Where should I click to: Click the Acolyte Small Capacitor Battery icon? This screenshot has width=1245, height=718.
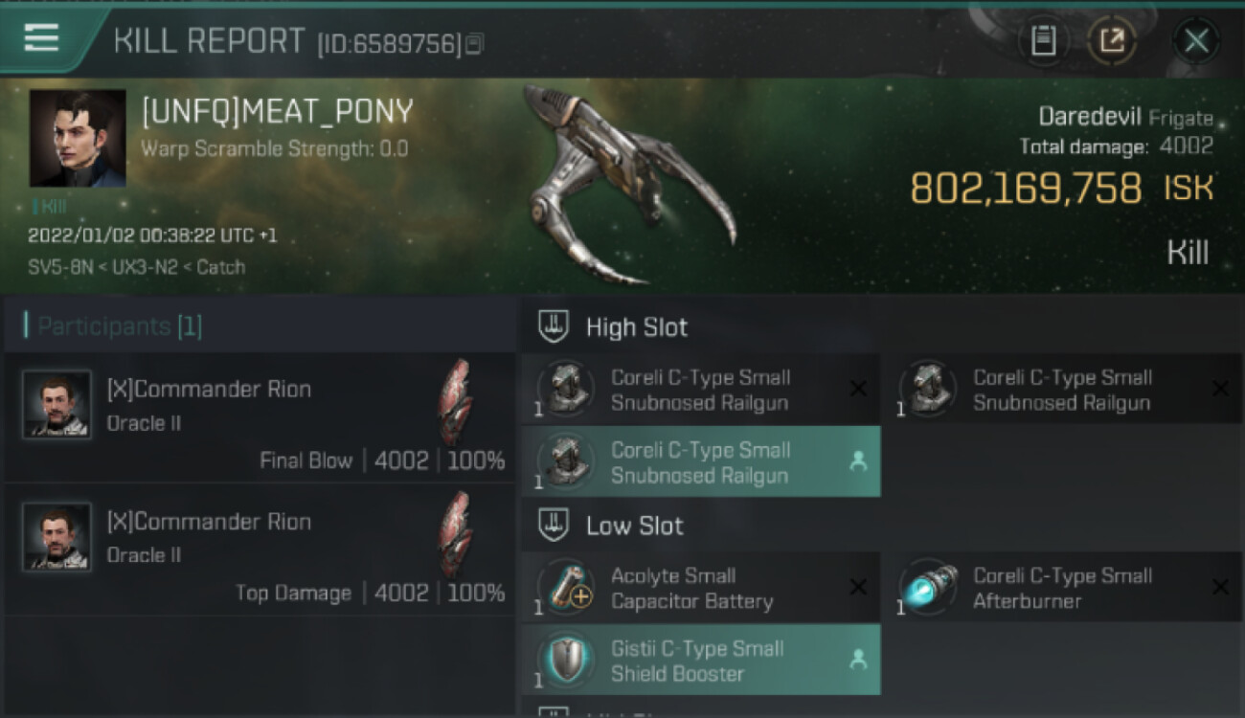(x=567, y=587)
